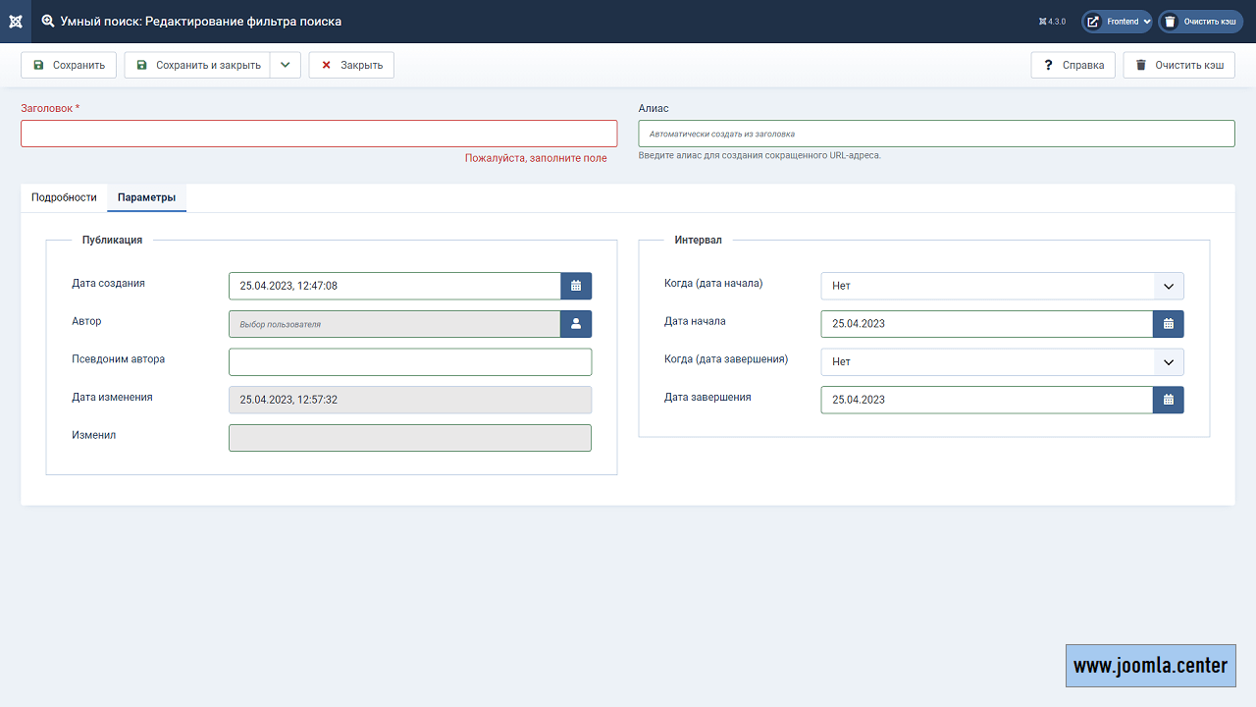1256x707 pixels.
Task: Expand the Сохранить и закрыть dropdown arrow
Action: 285,65
